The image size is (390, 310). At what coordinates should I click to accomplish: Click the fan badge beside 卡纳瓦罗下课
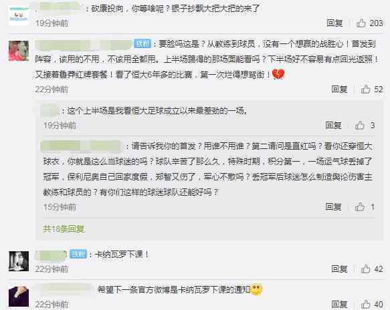click(x=78, y=254)
